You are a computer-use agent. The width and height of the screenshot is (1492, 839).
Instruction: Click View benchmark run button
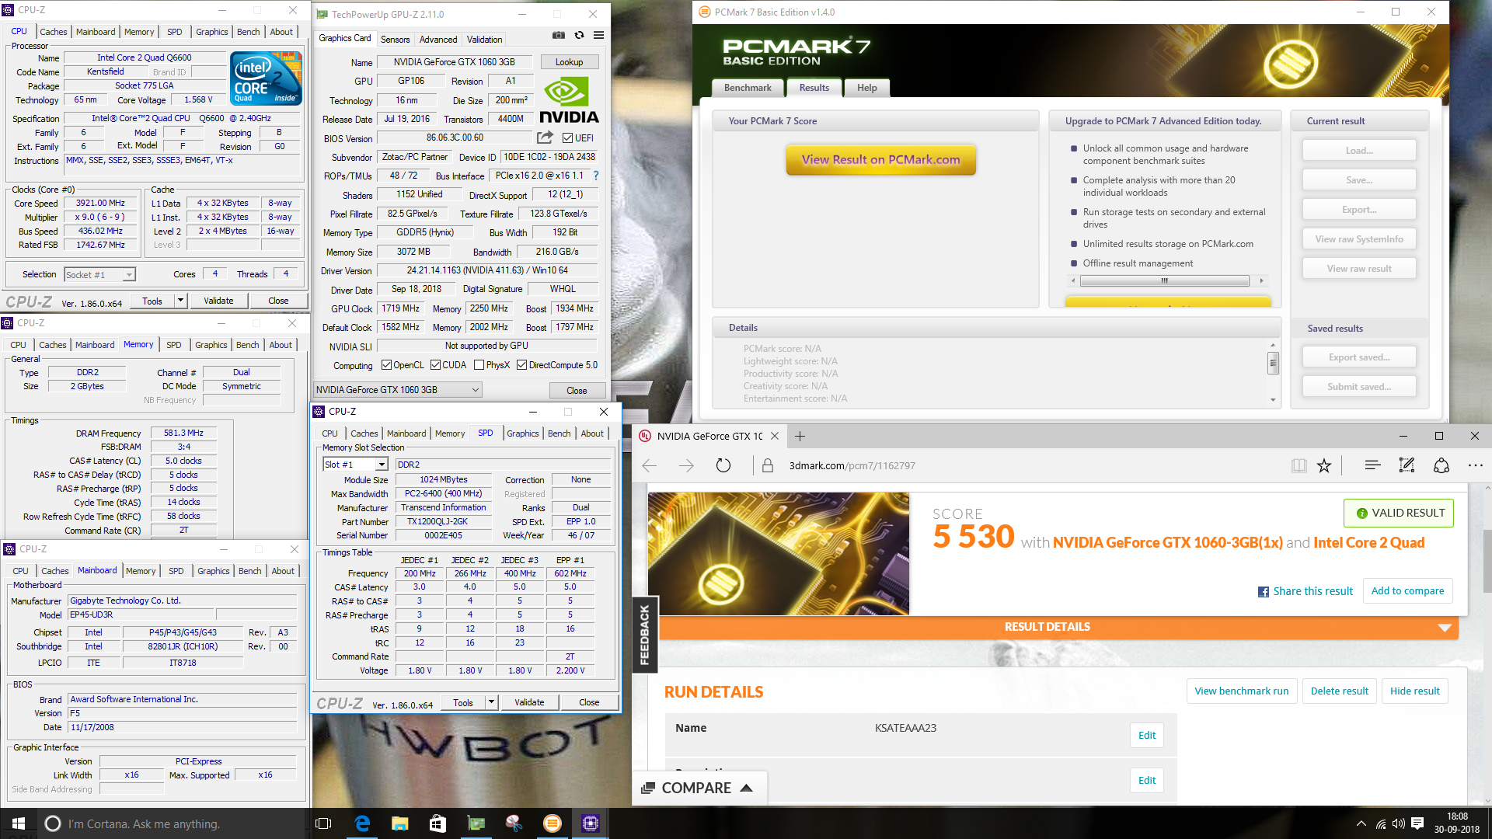(x=1241, y=691)
